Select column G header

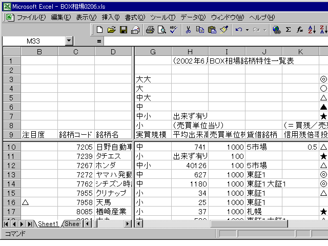click(153, 52)
